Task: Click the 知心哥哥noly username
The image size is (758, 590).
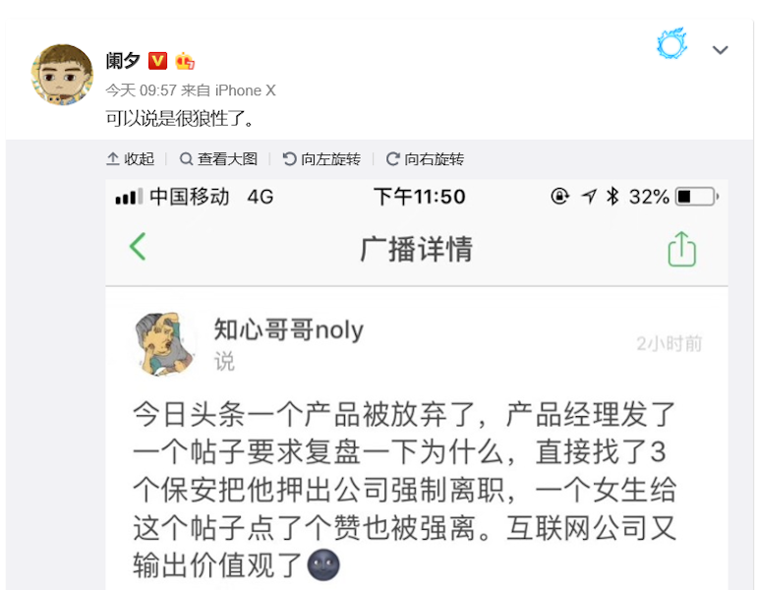Action: [289, 329]
